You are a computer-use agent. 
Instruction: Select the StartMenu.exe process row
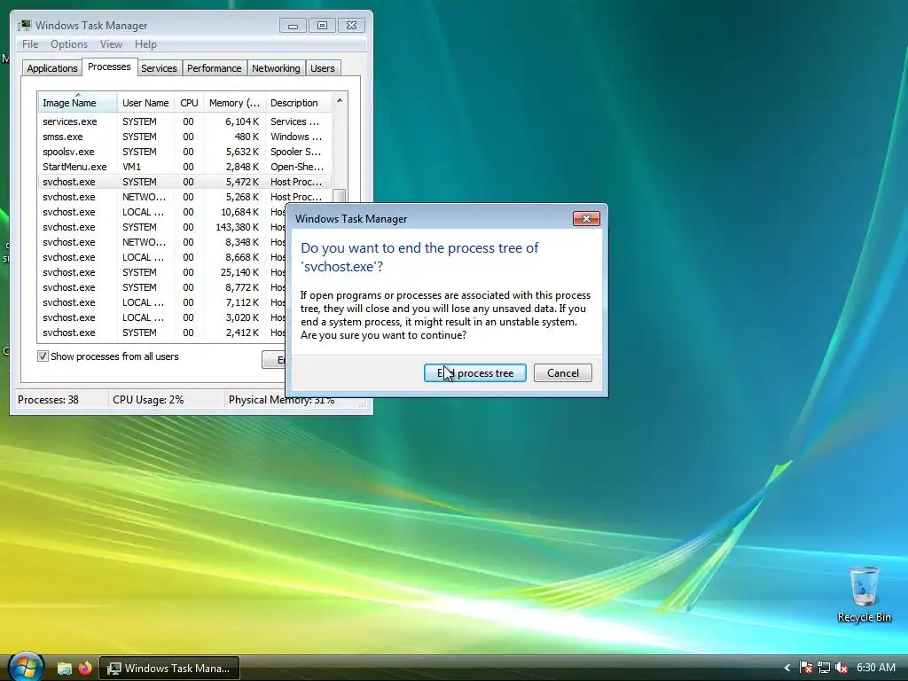184,167
